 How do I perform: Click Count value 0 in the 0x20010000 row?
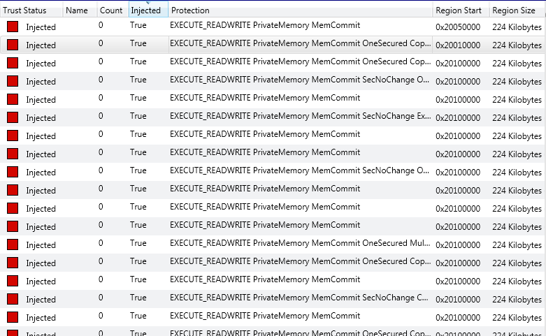click(x=101, y=43)
